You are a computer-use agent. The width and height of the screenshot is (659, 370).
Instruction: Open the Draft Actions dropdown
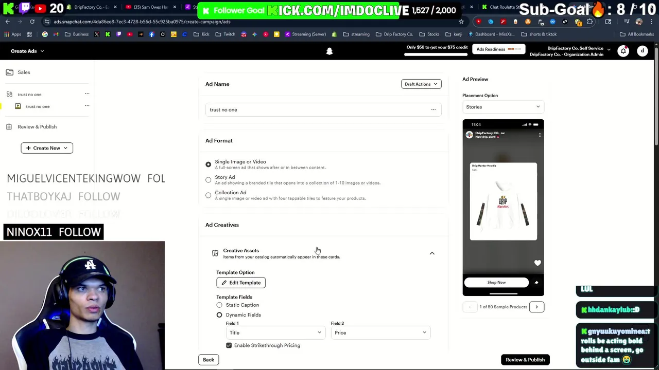point(421,84)
